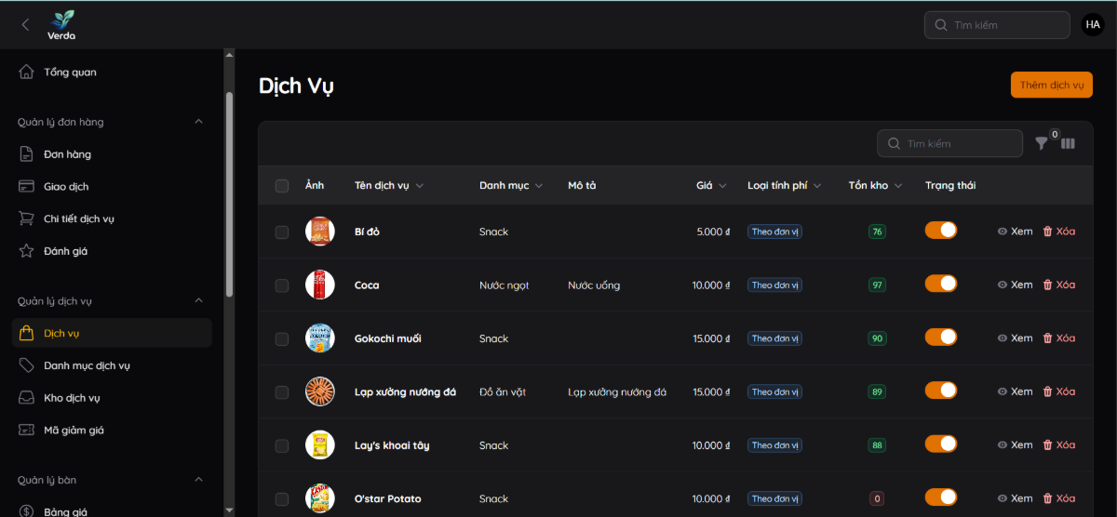Click the top bar Tìm kiếm search field

click(x=997, y=25)
